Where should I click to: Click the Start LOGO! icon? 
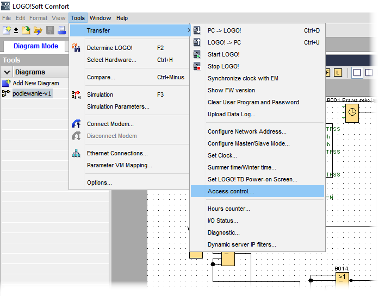tap(197, 54)
